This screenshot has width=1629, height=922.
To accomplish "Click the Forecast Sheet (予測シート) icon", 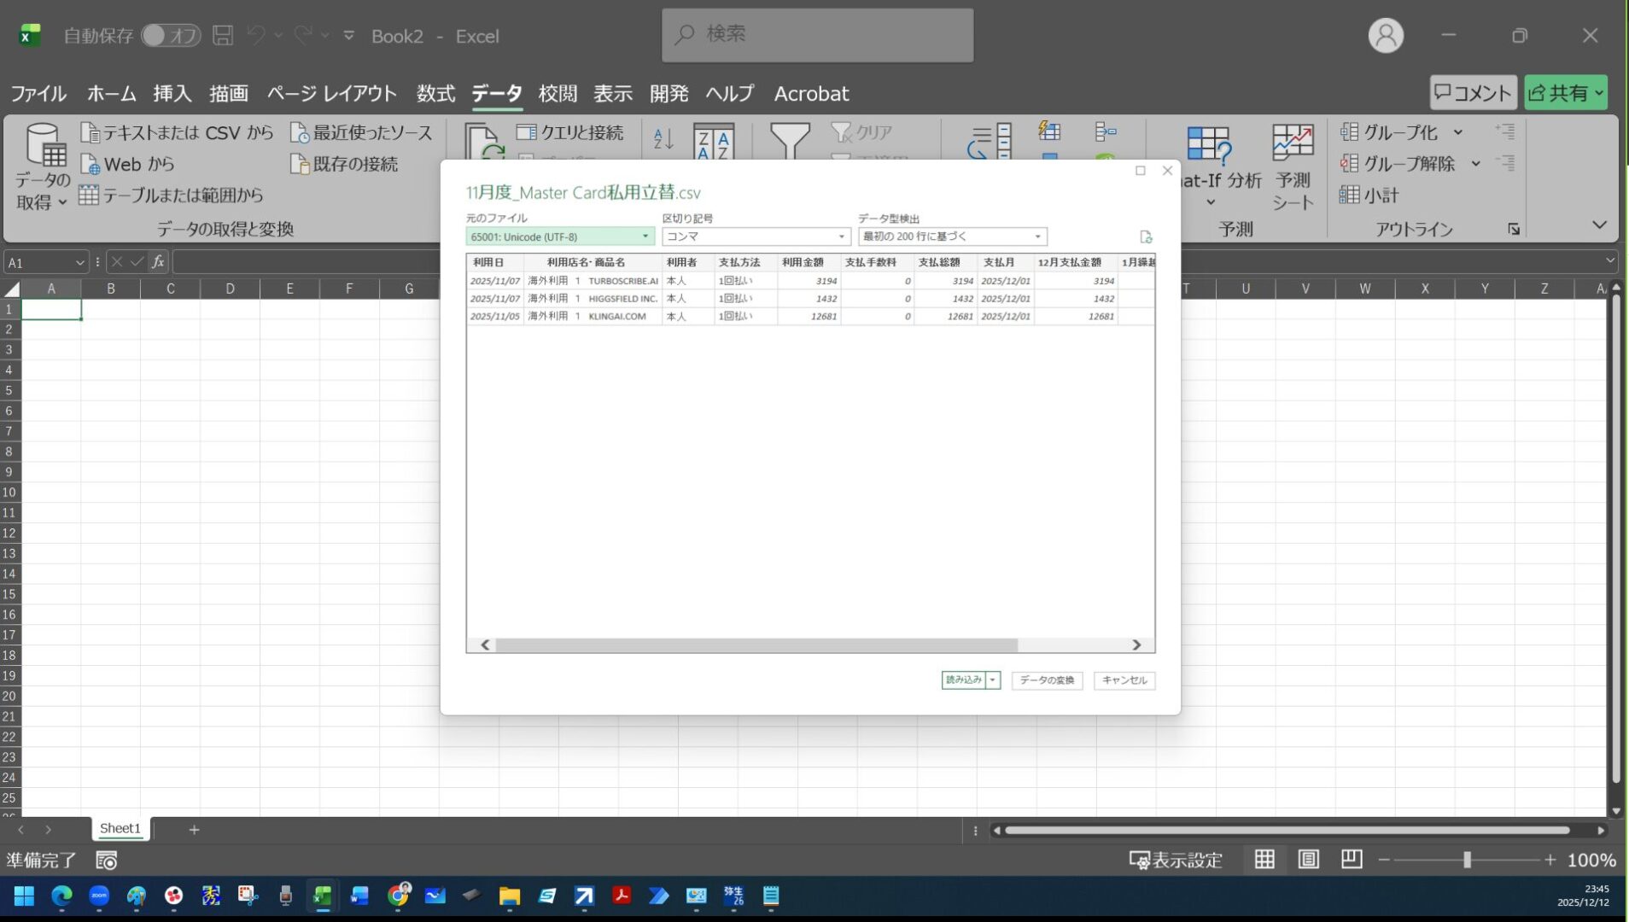I will click(x=1292, y=166).
